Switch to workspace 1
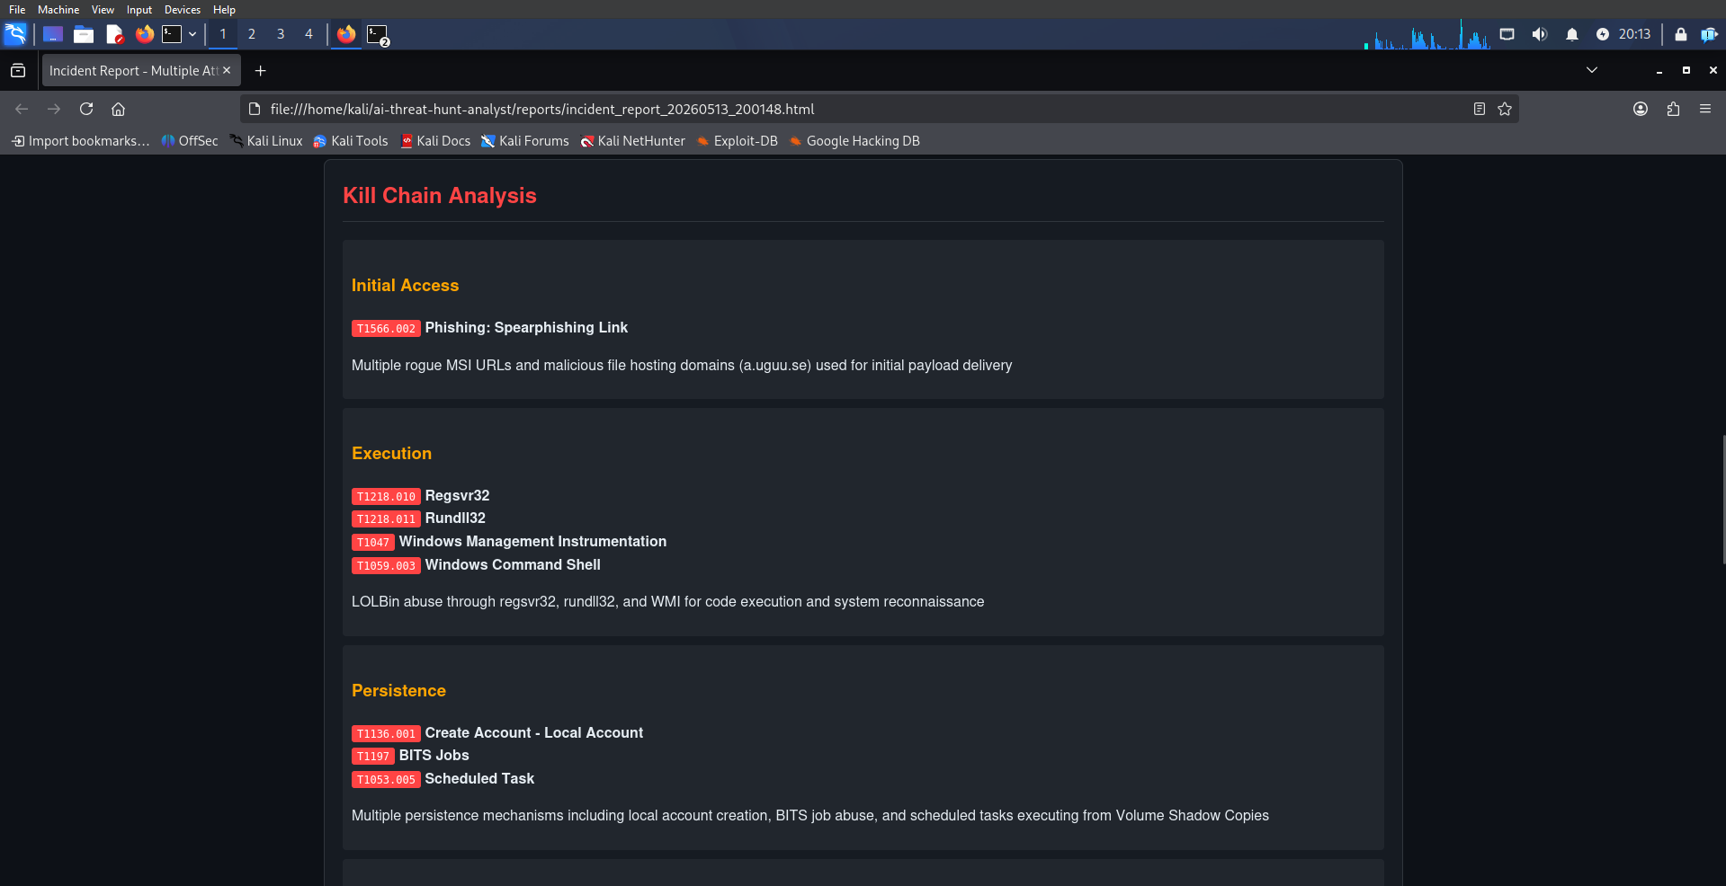Viewport: 1726px width, 886px height. click(223, 34)
